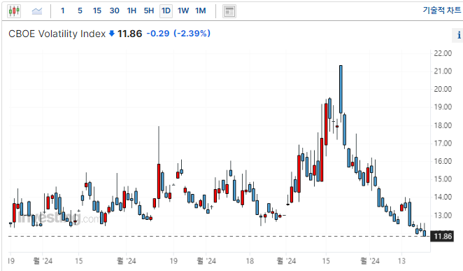Select the 1H interval
Screen dimensions: 463x271
[x=131, y=11]
